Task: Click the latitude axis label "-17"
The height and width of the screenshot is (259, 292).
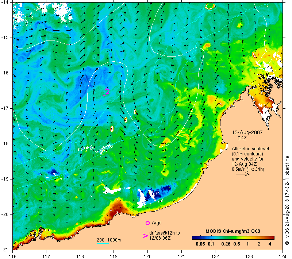Action: pos(4,108)
